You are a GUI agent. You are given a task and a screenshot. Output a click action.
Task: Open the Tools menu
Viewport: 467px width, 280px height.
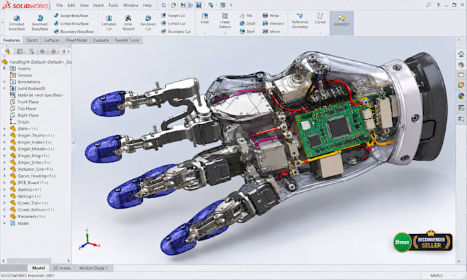[113, 5]
